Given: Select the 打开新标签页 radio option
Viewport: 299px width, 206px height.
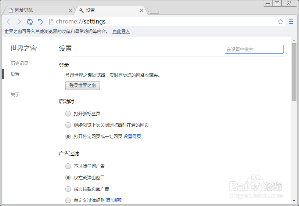Looking at the screenshot, I should coord(68,114).
